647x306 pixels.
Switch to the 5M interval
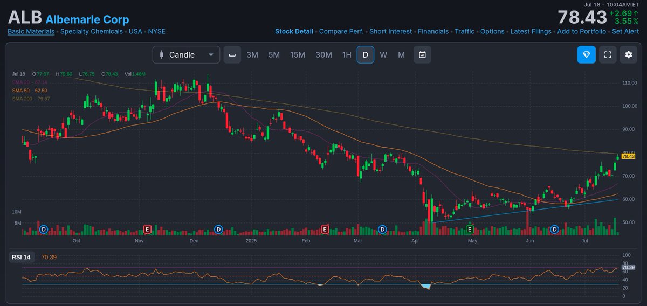(274, 54)
